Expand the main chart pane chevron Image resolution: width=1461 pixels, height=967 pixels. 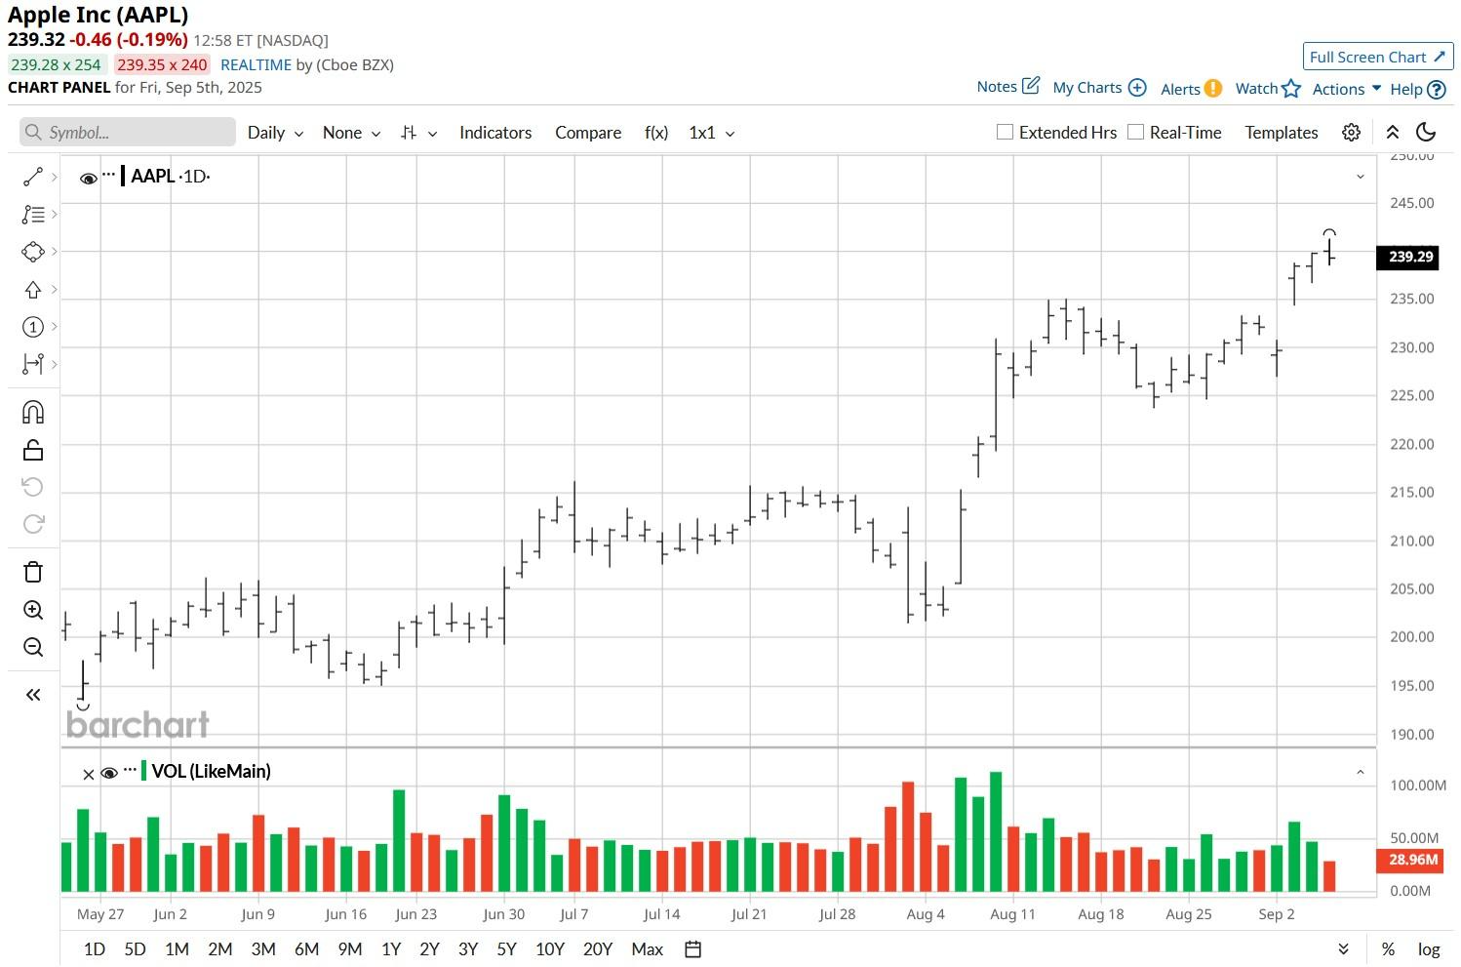1361,177
